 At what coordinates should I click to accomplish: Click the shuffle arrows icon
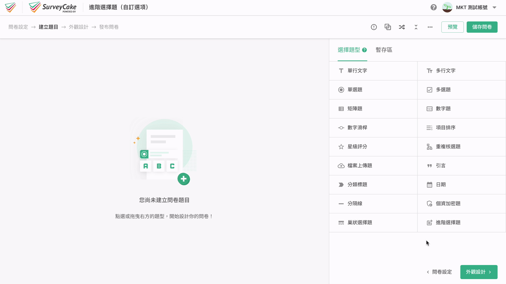[x=402, y=27]
